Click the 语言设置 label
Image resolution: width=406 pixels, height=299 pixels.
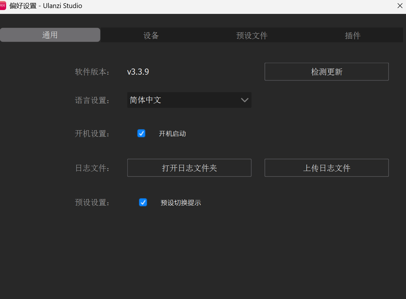click(x=92, y=100)
